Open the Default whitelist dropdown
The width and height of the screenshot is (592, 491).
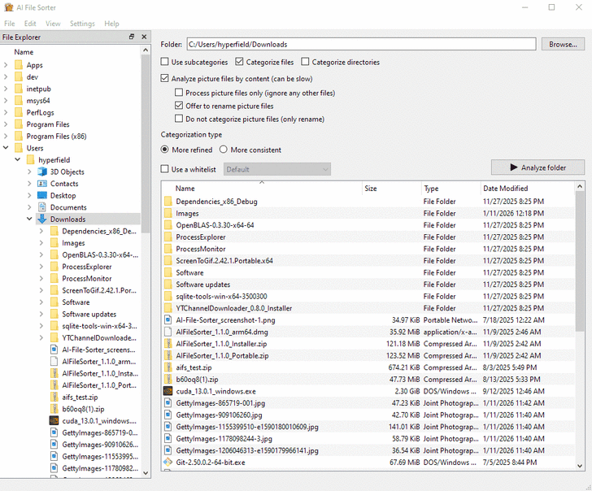277,169
